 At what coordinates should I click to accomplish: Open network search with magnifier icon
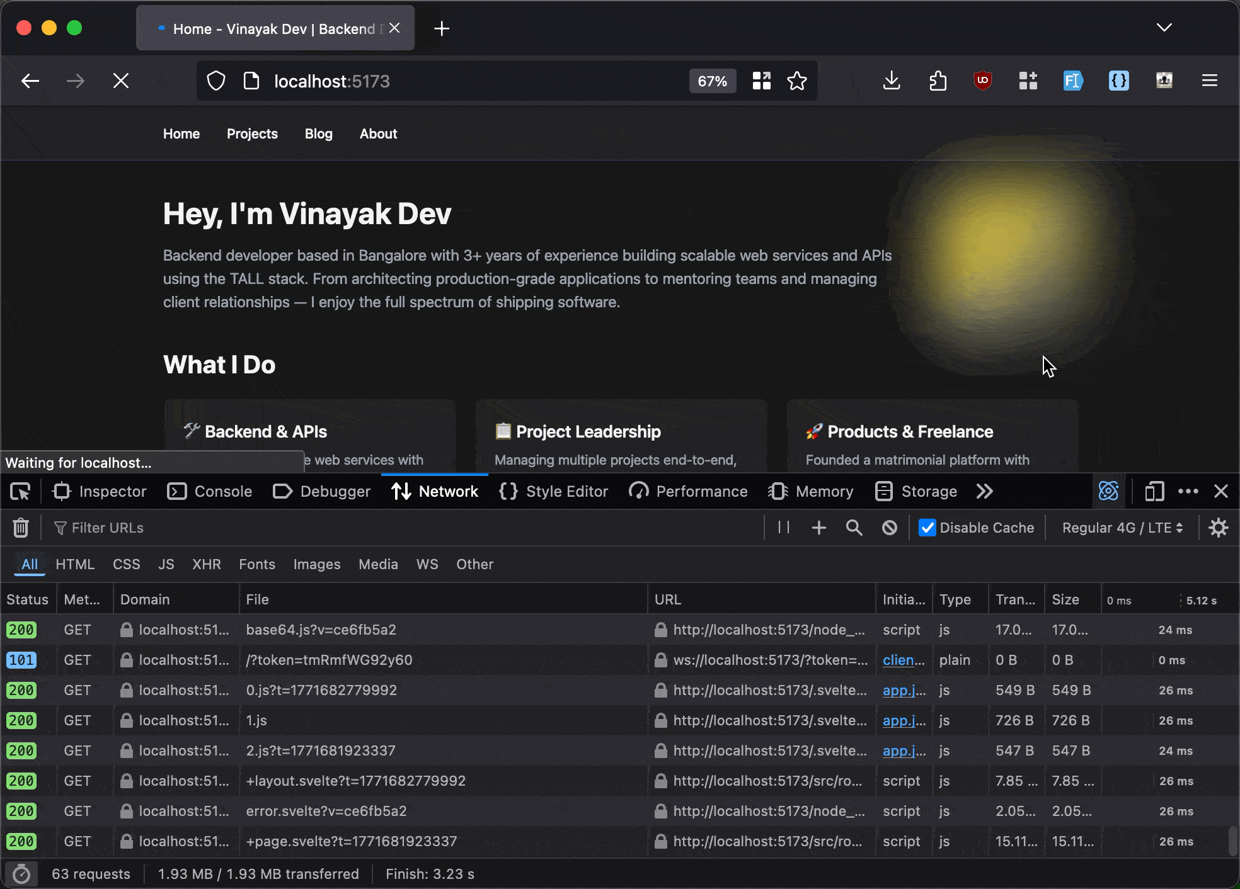[854, 528]
